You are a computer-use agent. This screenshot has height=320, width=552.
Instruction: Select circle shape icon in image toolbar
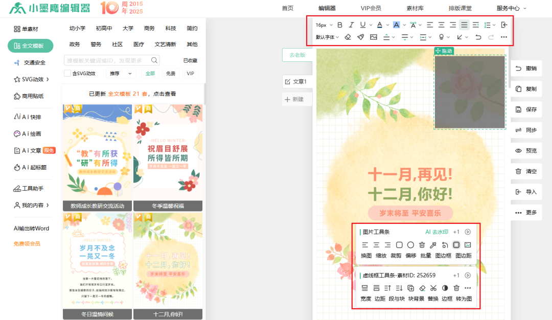(x=410, y=245)
